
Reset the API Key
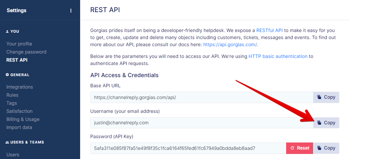(300, 148)
